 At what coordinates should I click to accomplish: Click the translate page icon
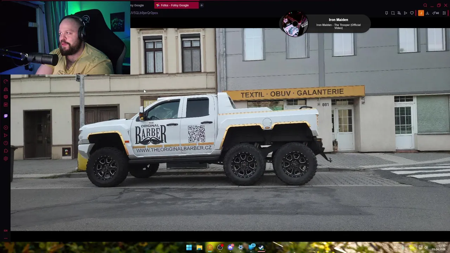click(399, 13)
